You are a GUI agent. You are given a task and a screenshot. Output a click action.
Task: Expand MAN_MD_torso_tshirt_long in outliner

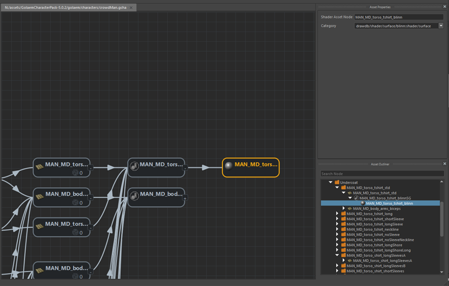(337, 214)
